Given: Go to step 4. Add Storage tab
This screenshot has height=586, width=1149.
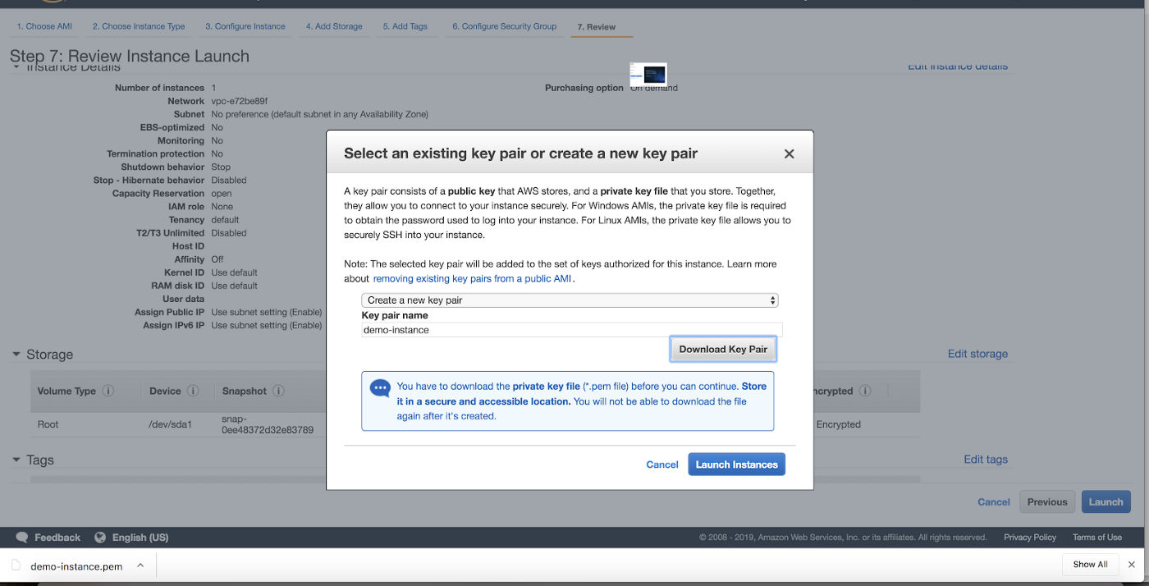Looking at the screenshot, I should point(334,26).
